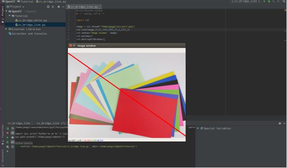287x168 pixels.
Task: Open the run configuration dropdown cv_bridge_line
Action: [246, 1]
